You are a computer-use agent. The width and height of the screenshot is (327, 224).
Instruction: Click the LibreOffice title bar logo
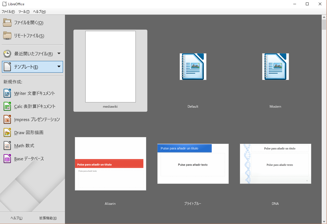click(4, 4)
